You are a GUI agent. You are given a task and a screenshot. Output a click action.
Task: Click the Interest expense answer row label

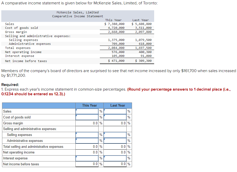15,158
